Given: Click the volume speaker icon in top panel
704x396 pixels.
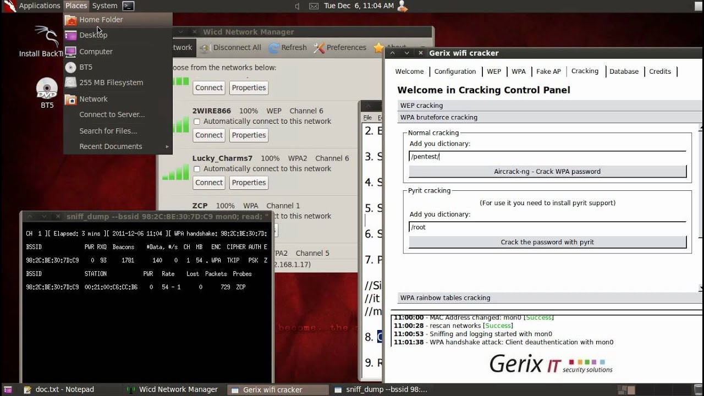Looking at the screenshot, I should point(297,6).
